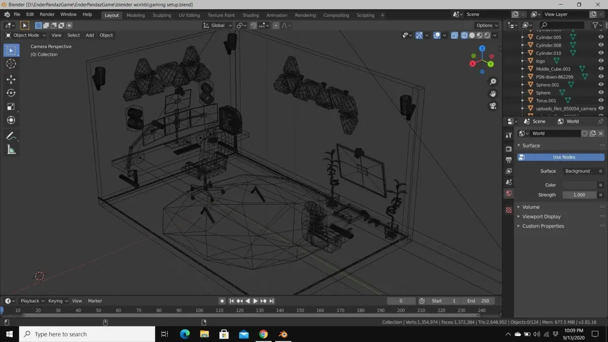Activate the Rotate tool
Image resolution: width=608 pixels, height=342 pixels.
coord(11,93)
